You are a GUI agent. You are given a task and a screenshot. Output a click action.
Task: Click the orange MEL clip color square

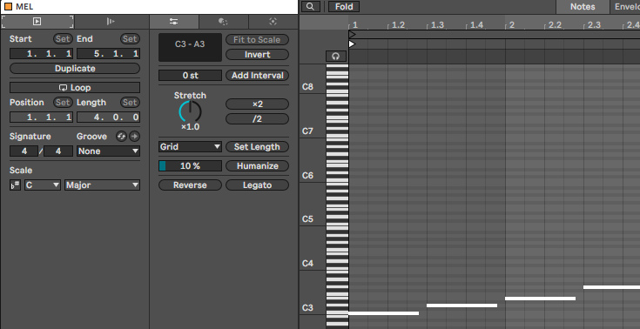coord(8,7)
